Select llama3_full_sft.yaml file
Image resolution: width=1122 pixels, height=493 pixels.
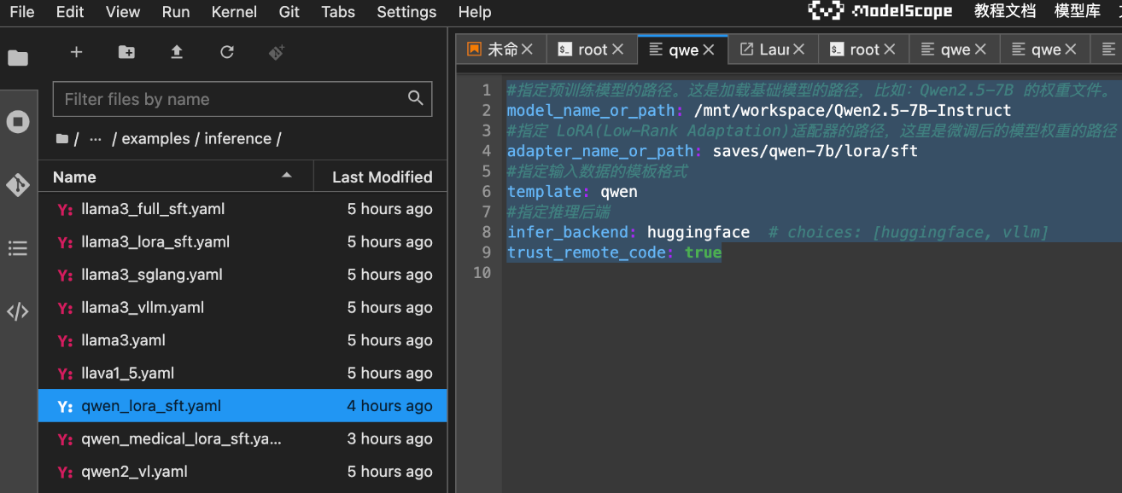point(243,209)
